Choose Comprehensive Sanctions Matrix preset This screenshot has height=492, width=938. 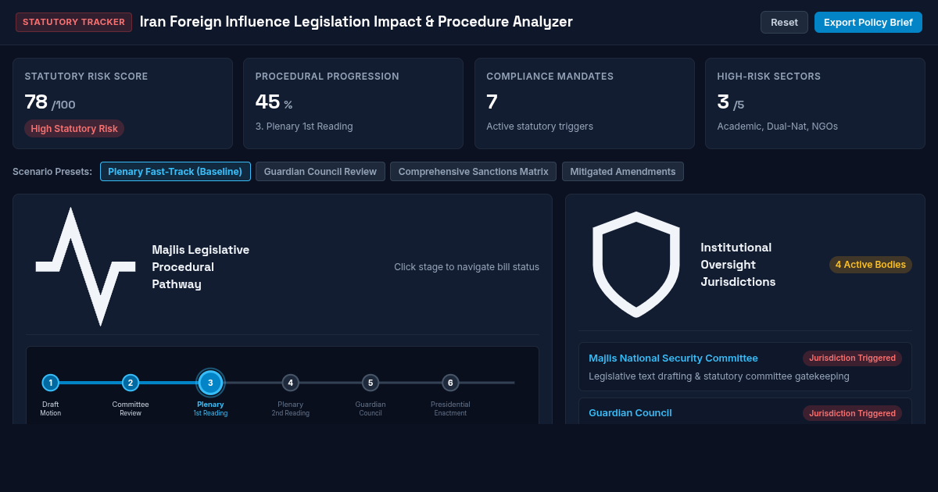click(x=474, y=171)
